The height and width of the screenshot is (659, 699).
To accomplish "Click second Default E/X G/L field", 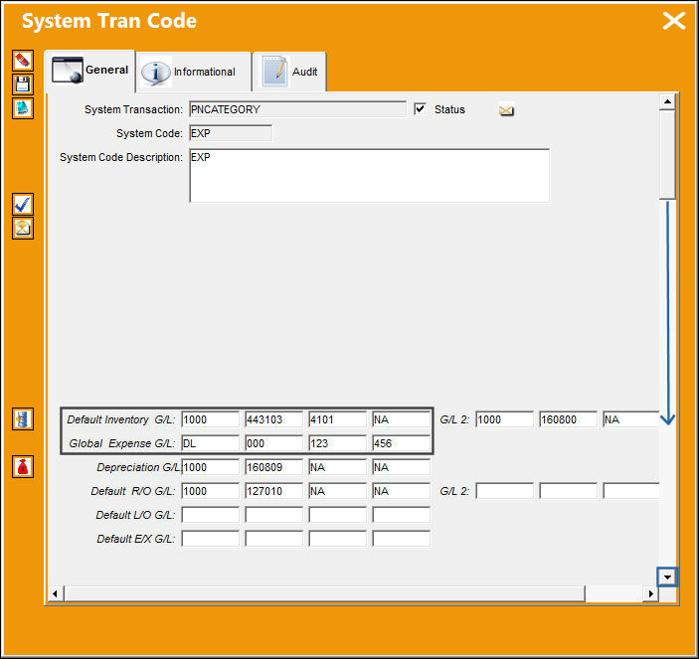I will 274,539.
